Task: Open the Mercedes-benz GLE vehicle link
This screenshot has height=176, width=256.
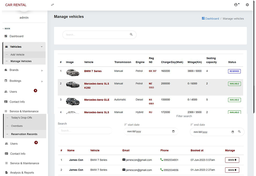Action: (x=97, y=100)
